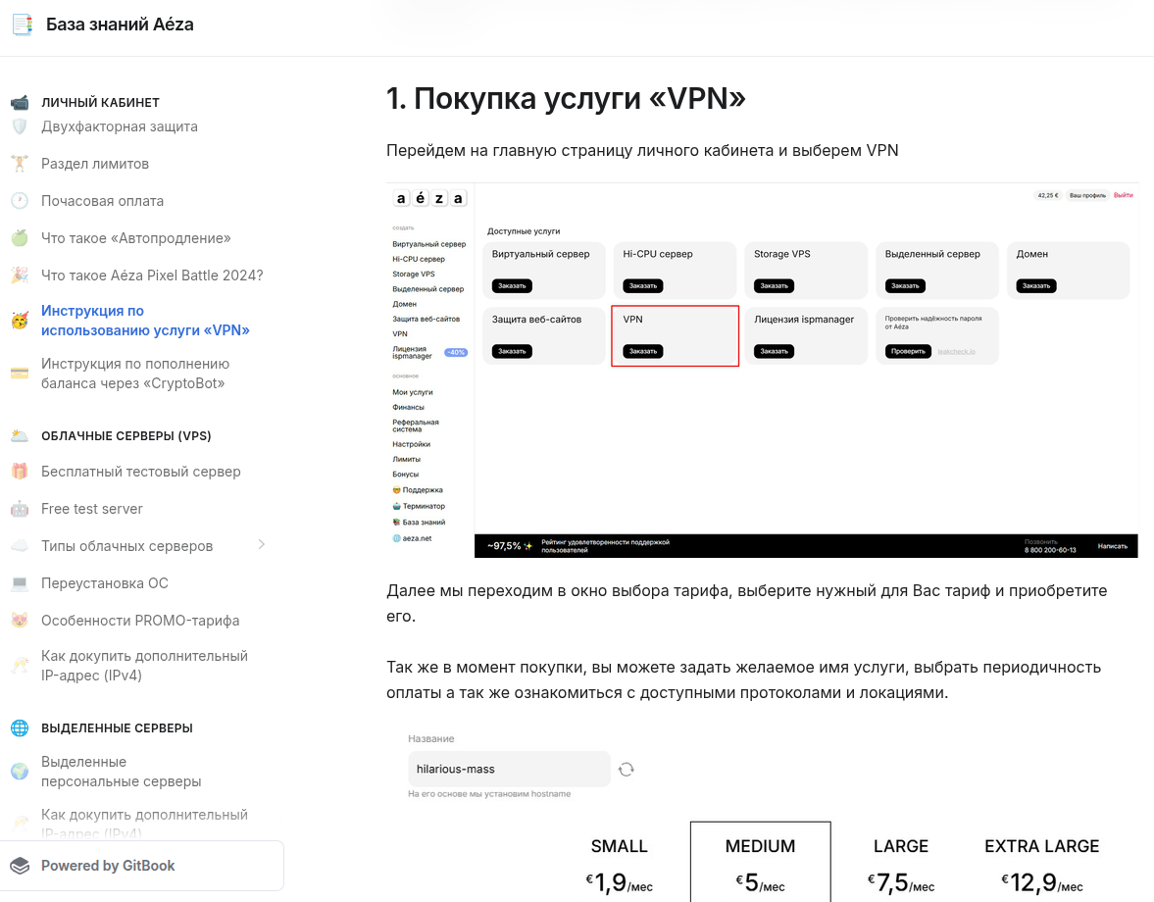Viewport: 1154px width, 902px height.
Task: Click the gift icon beside Бесплатный тестовый сервер
Action: tap(20, 472)
